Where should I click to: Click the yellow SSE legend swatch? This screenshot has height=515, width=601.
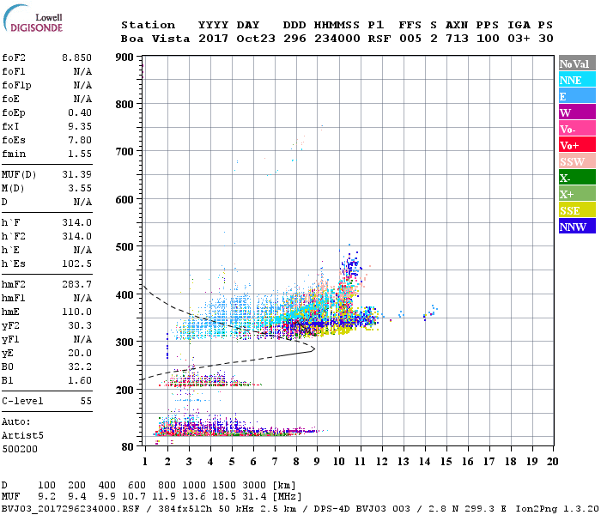click(576, 210)
